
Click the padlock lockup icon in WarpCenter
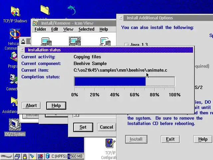[25, 156]
